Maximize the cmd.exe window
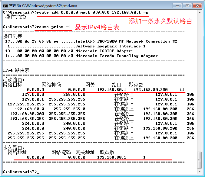 point(187,6)
